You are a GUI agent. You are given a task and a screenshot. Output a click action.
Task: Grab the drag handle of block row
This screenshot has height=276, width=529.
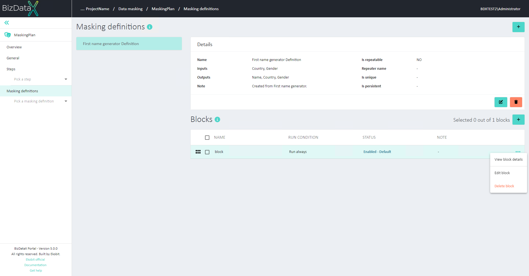pyautogui.click(x=198, y=152)
